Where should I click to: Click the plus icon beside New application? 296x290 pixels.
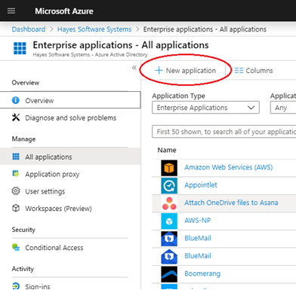click(159, 70)
